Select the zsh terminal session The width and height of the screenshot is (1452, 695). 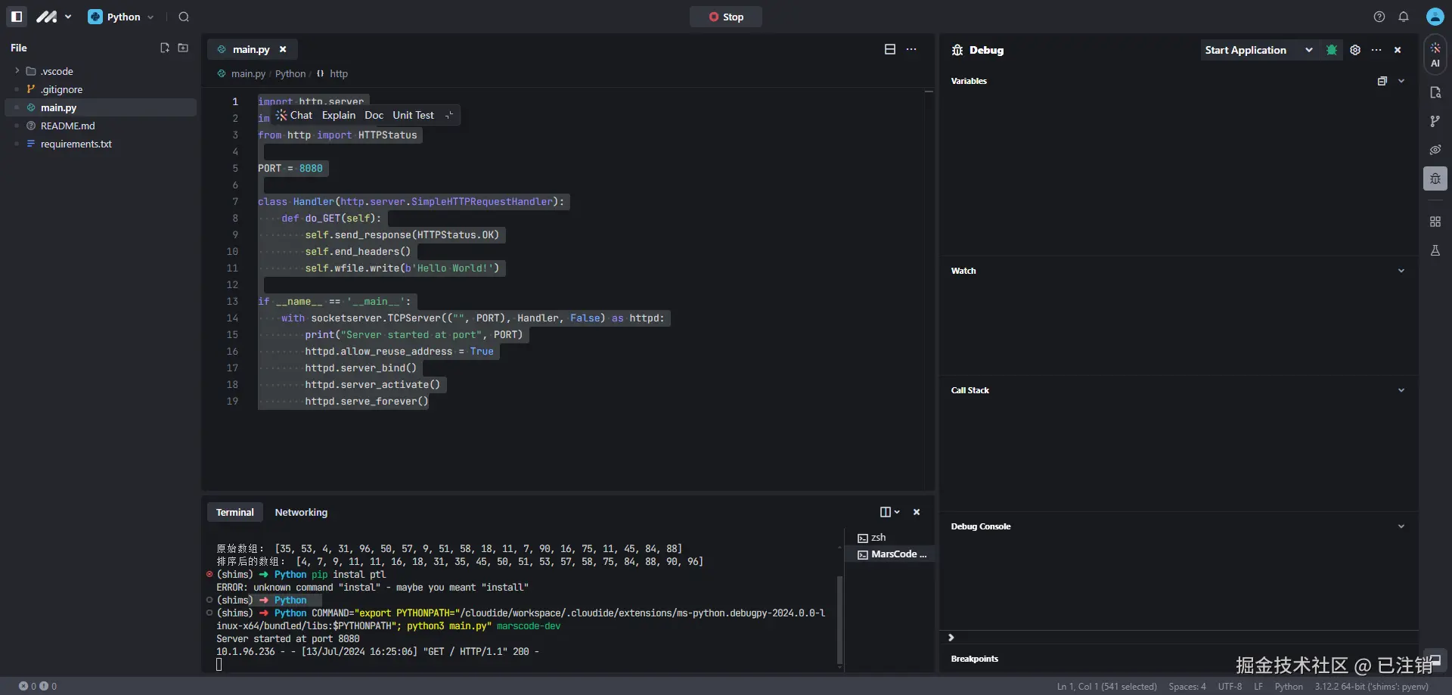click(x=878, y=538)
